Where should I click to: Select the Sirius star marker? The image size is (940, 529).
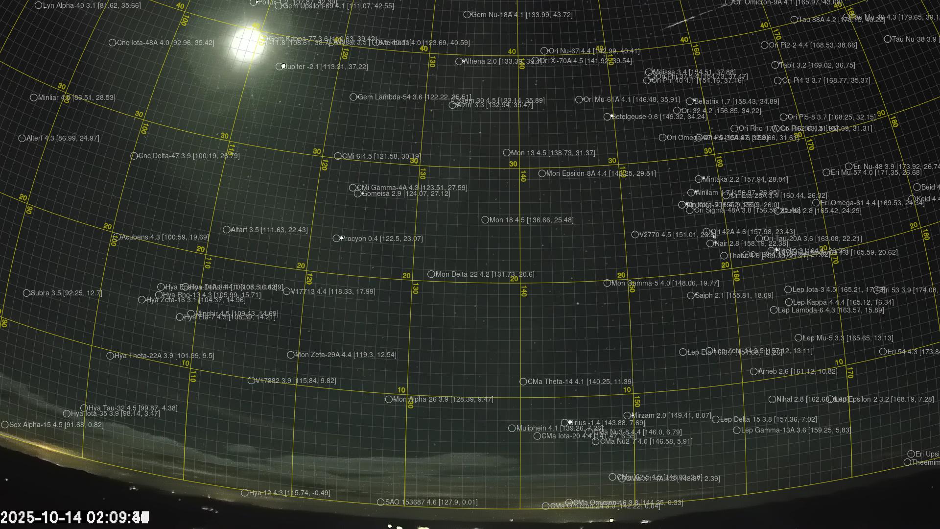coord(564,423)
